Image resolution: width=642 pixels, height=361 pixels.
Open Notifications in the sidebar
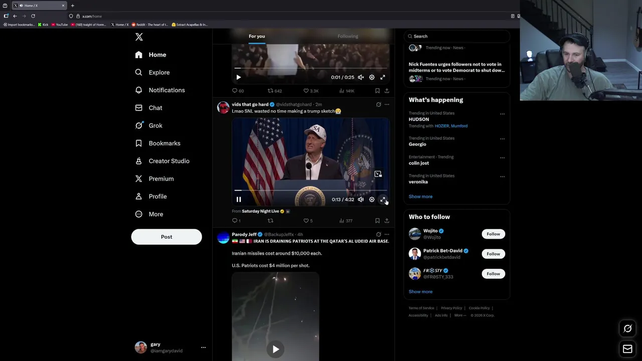[x=160, y=90]
